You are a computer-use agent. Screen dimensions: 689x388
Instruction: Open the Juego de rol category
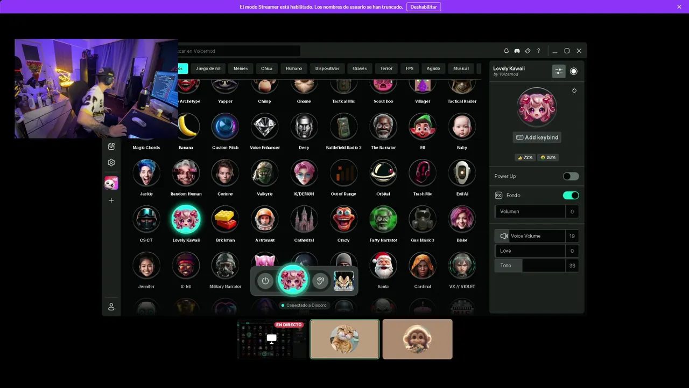tap(208, 68)
